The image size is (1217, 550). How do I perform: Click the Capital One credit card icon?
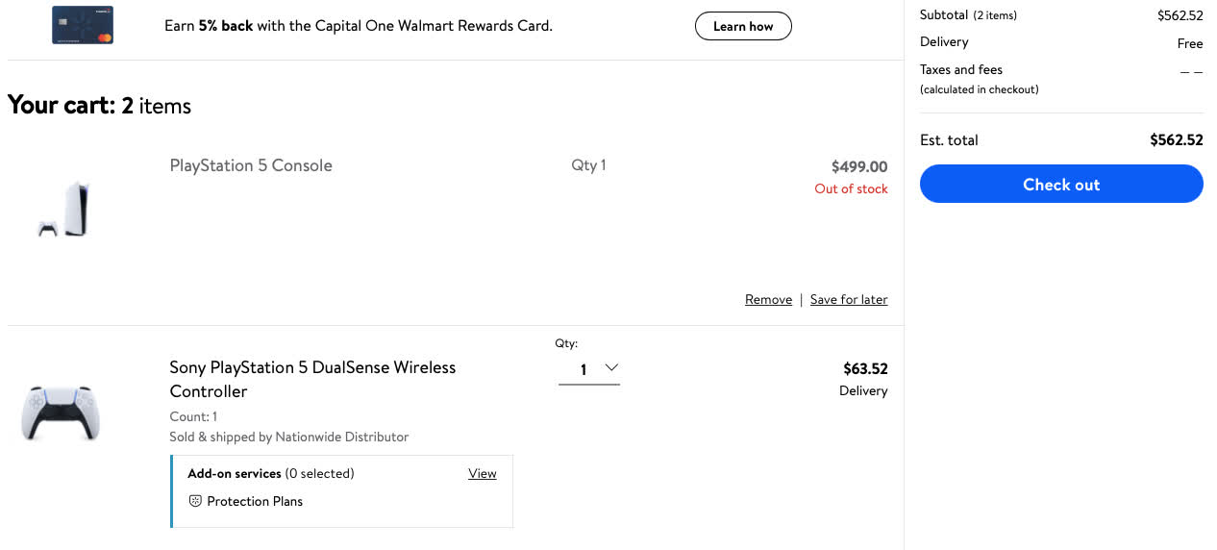(83, 25)
